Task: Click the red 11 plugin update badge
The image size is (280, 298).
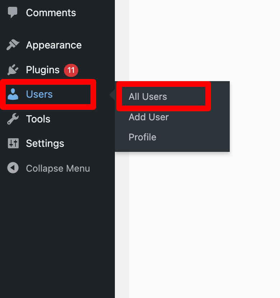Action: (x=71, y=70)
